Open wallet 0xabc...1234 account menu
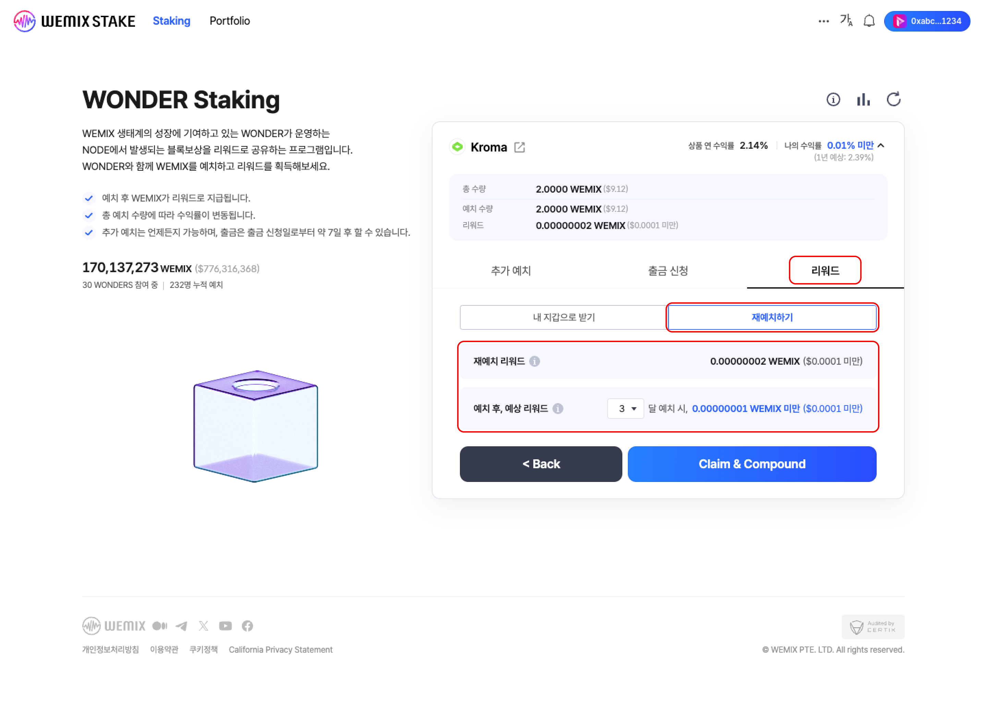 [x=927, y=21]
